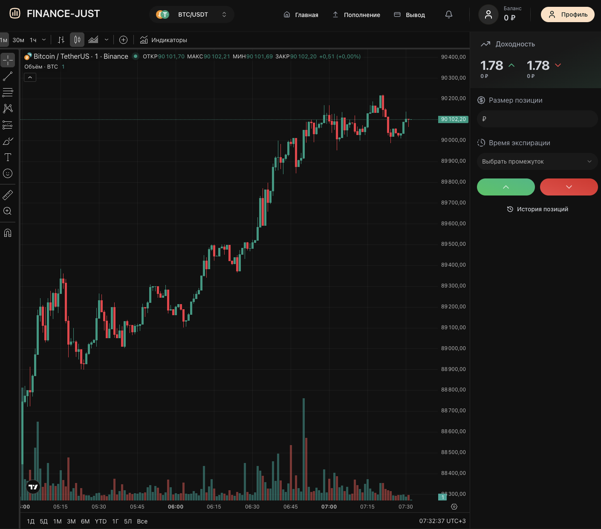601x529 pixels.
Task: Toggle the magnet snap mode
Action: coord(8,233)
